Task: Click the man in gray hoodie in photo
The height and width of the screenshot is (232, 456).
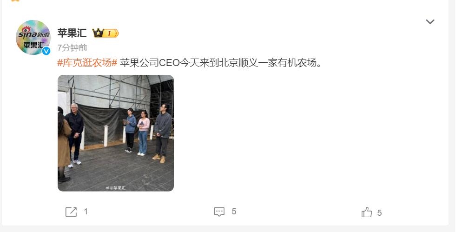Action: [x=163, y=133]
